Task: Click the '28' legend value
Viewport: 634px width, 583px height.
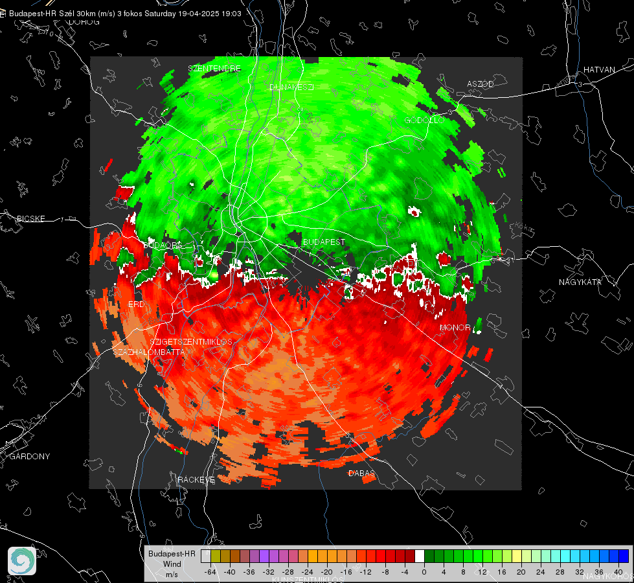Action: [560, 572]
